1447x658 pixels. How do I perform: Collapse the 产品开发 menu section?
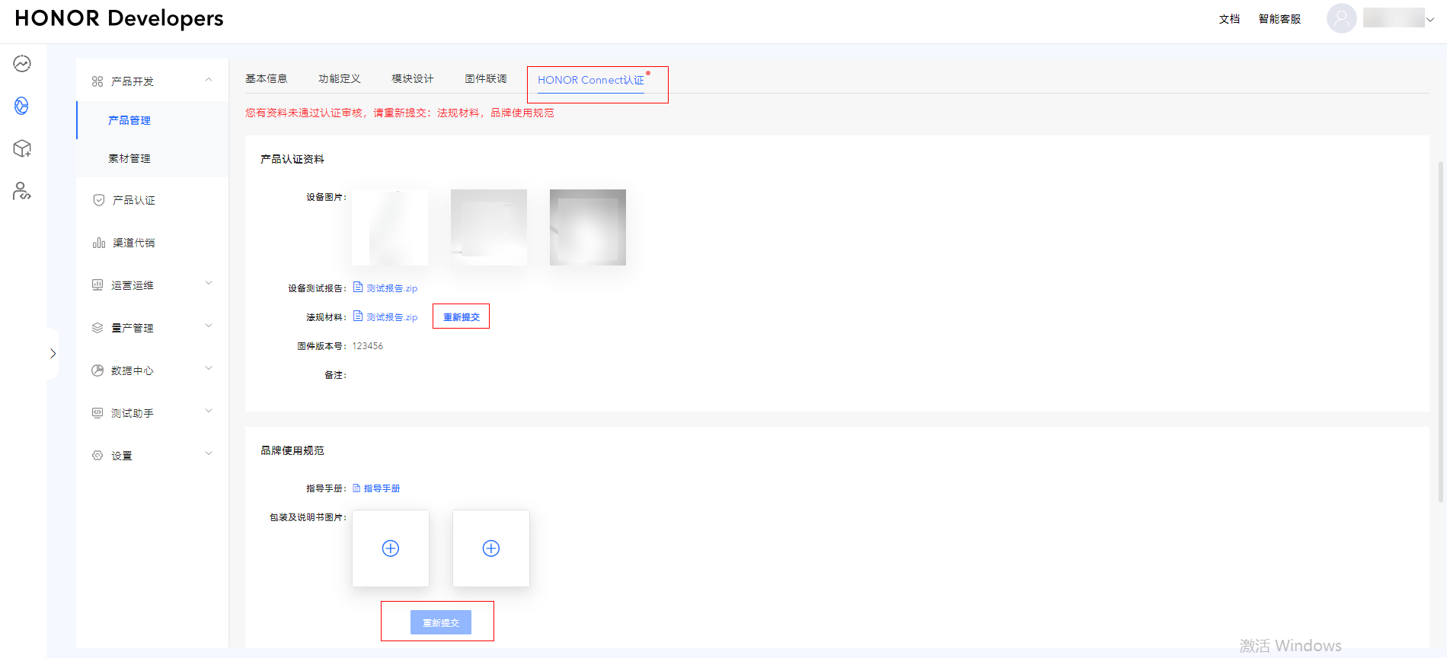click(x=209, y=81)
